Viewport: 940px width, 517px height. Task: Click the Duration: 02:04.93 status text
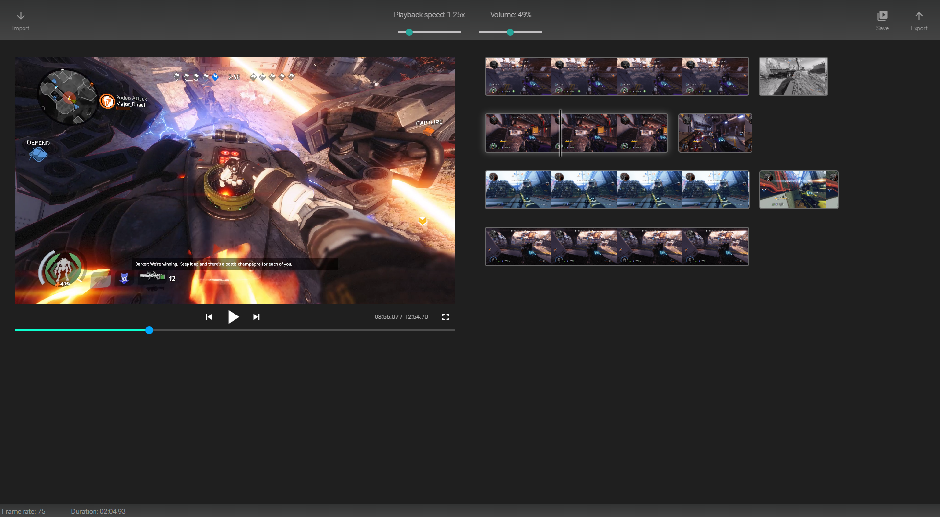[98, 511]
